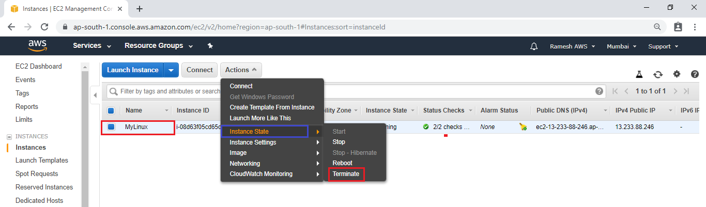Image resolution: width=706 pixels, height=207 pixels.
Task: Click the filter help icon in search bar
Action: 599,91
